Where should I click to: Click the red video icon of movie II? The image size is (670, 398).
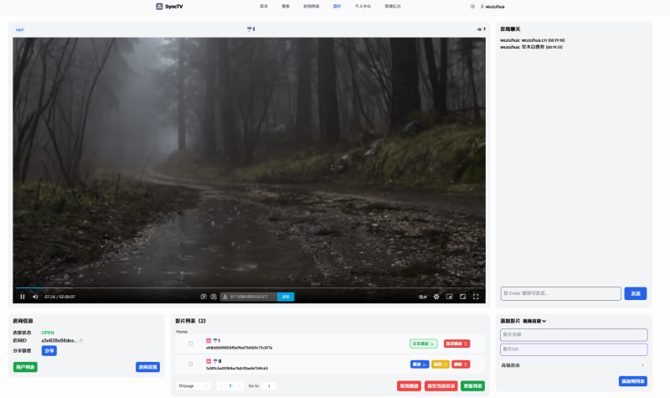209,361
